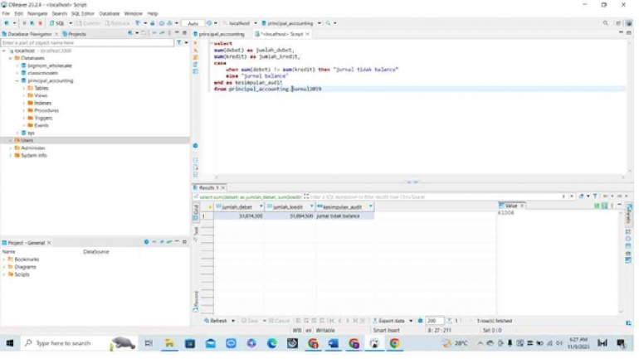
Task: Open the SQL button dropdown arrow
Action: pyautogui.click(x=71, y=23)
